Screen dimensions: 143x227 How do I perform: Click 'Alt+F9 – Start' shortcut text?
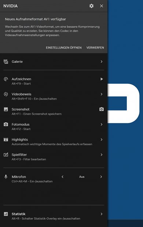coord(21,83)
